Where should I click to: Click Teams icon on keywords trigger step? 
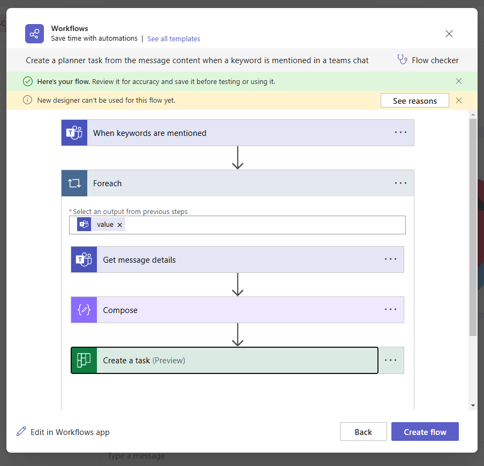74,133
